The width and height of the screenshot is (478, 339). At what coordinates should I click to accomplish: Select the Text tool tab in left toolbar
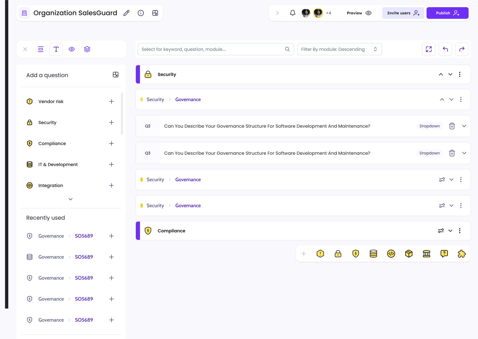click(56, 49)
